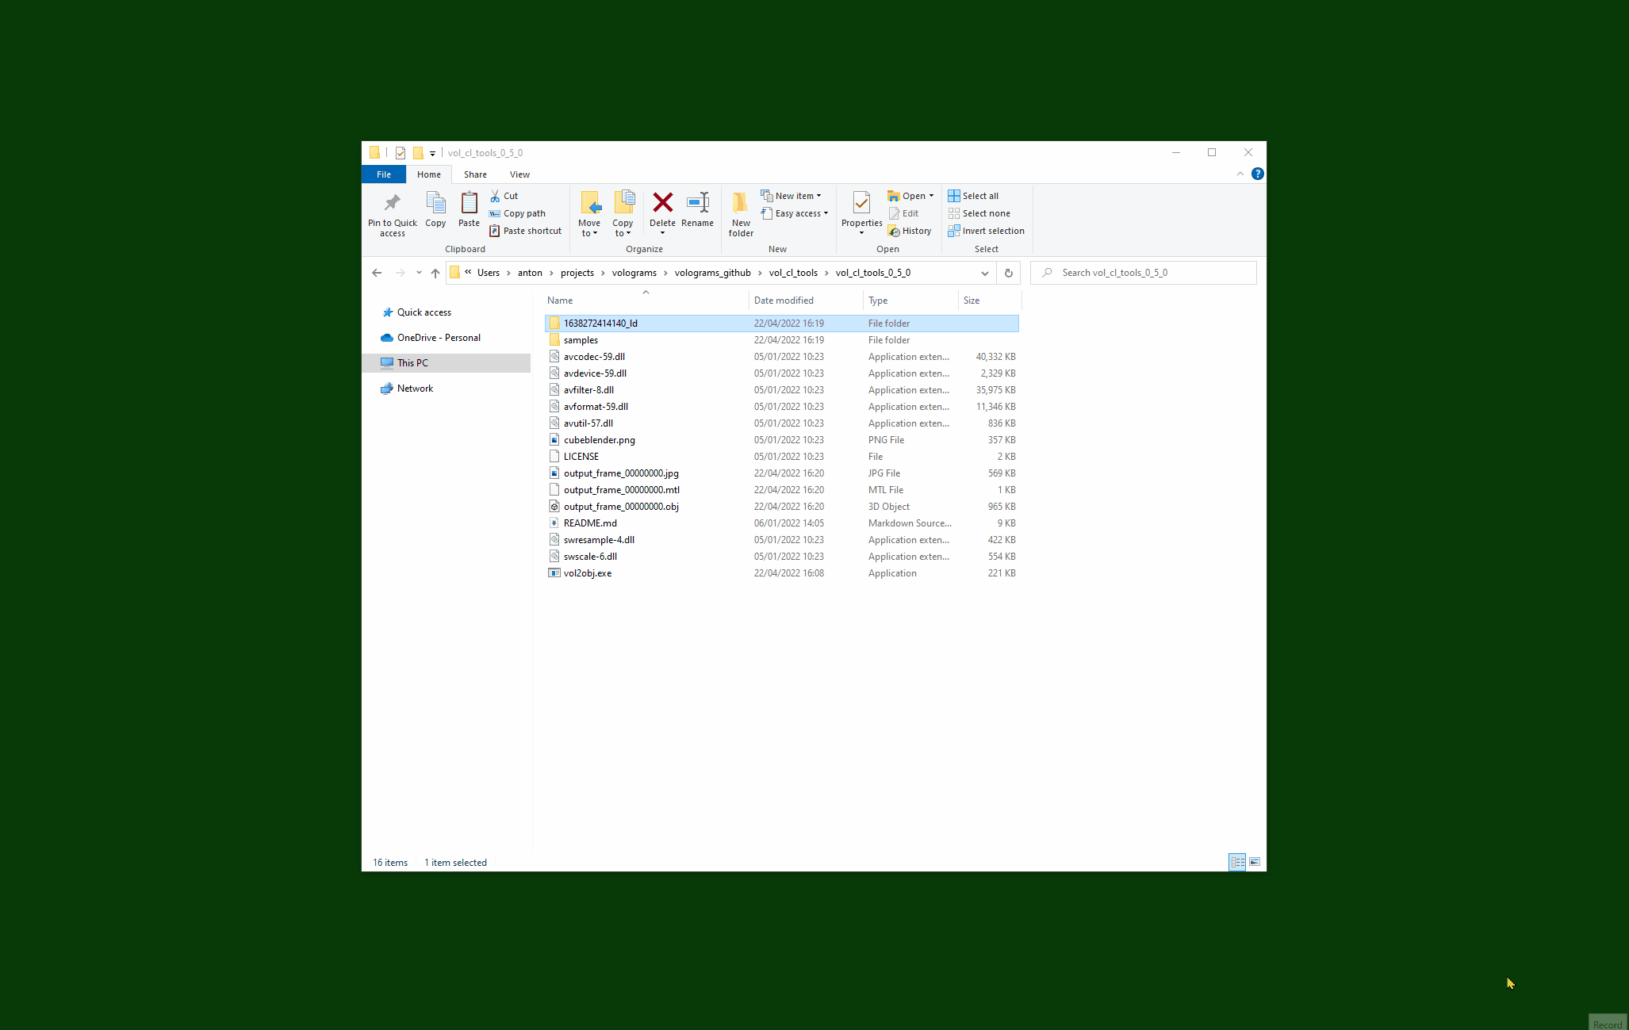Screen dimensions: 1629x1030
Task: Expand the address bar history dropdown
Action: tap(984, 273)
